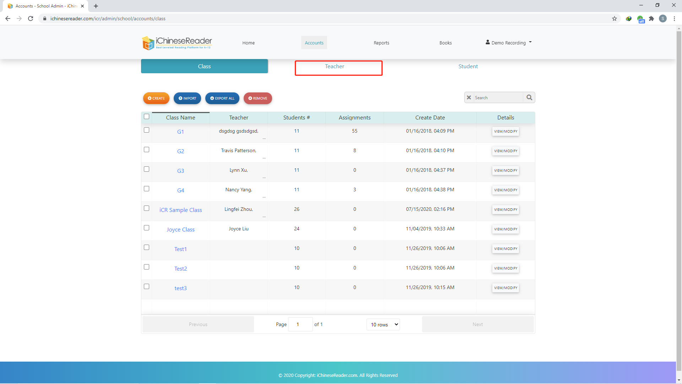
Task: Check the G1 class checkbox
Action: tap(146, 130)
